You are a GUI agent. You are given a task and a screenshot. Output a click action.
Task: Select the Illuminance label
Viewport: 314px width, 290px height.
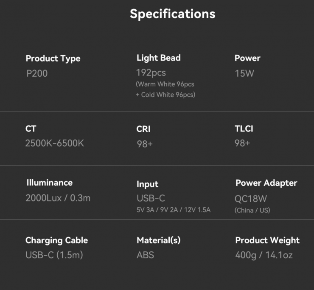coord(49,183)
